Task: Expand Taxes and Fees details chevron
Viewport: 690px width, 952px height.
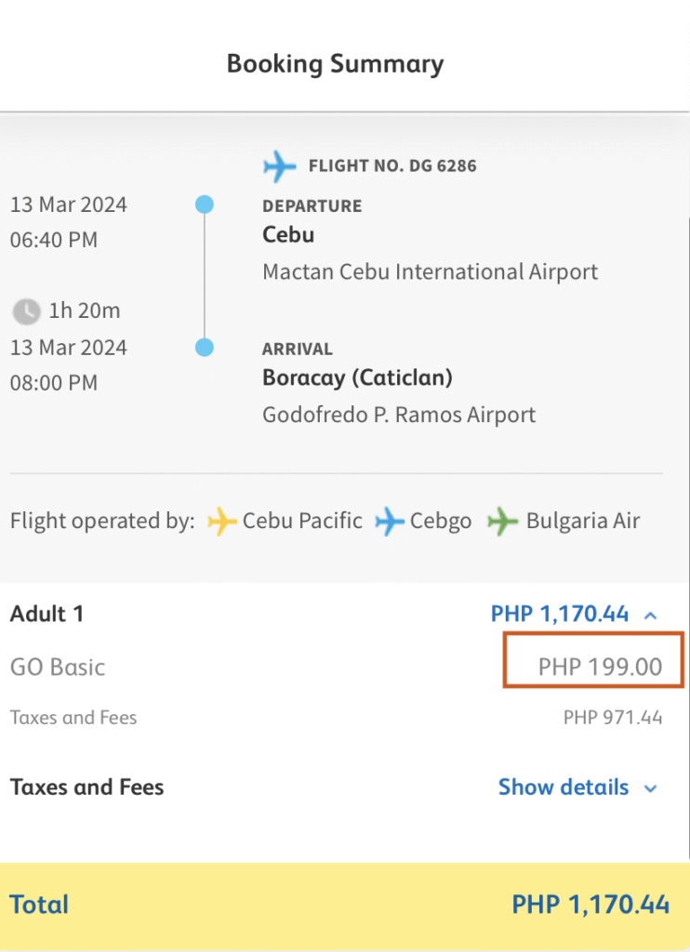Action: (651, 788)
